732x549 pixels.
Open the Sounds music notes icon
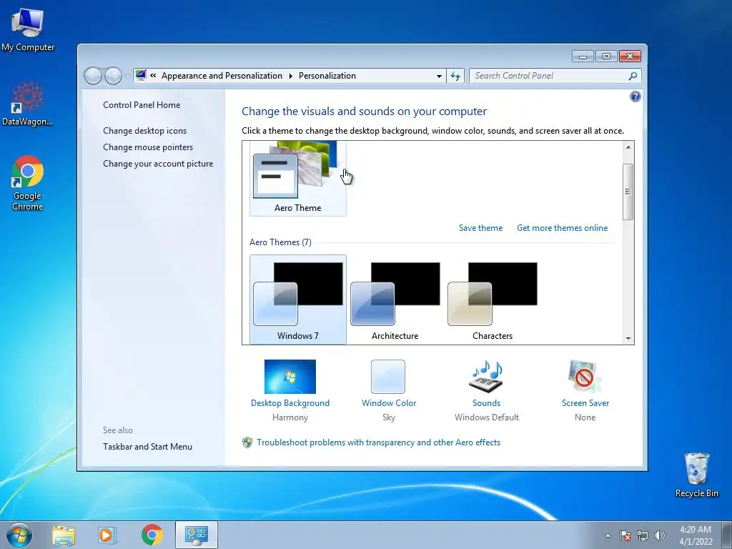[x=486, y=376]
